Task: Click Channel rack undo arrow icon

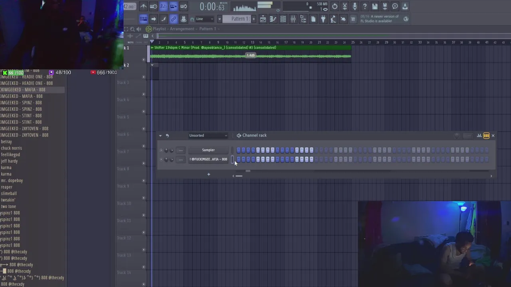Action: pos(167,136)
